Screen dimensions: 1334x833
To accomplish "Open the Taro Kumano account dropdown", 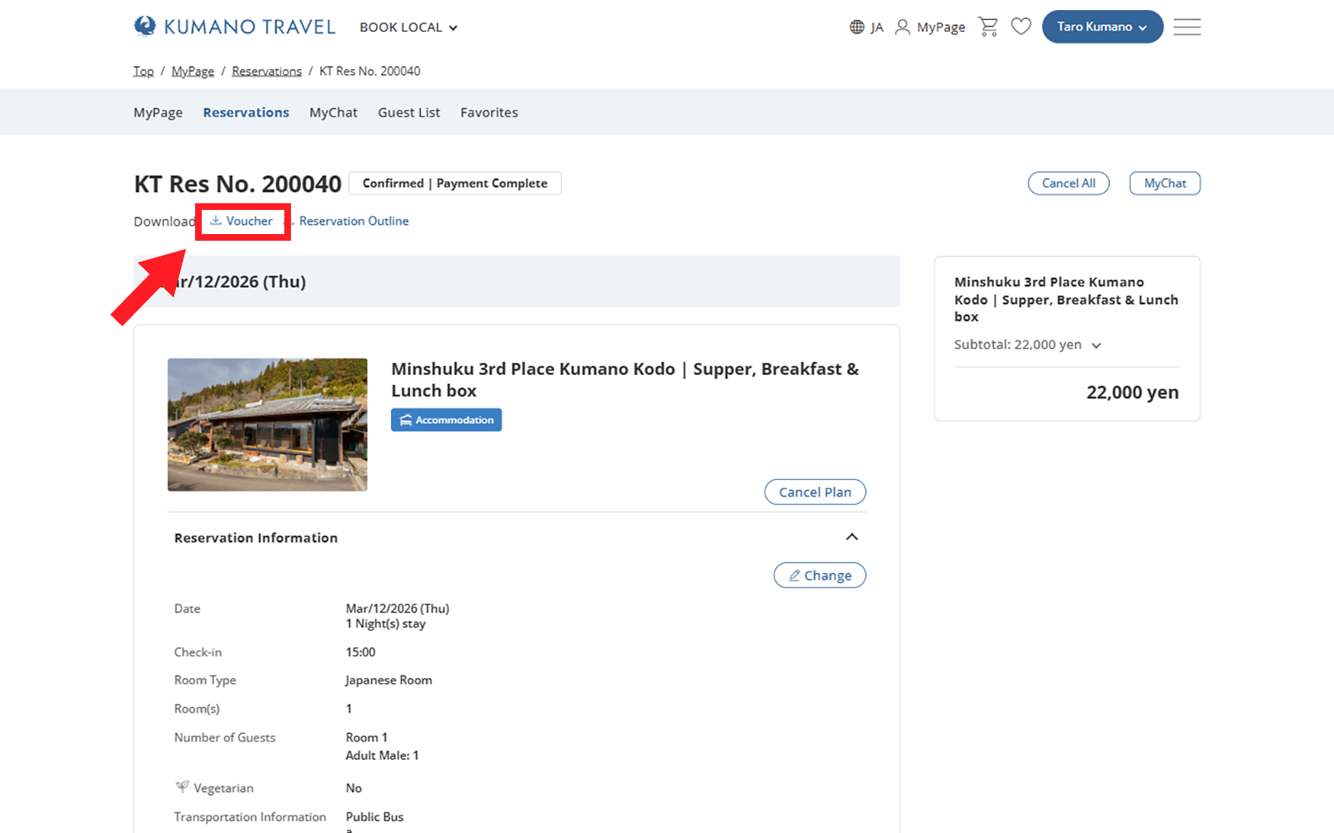I will [1101, 27].
